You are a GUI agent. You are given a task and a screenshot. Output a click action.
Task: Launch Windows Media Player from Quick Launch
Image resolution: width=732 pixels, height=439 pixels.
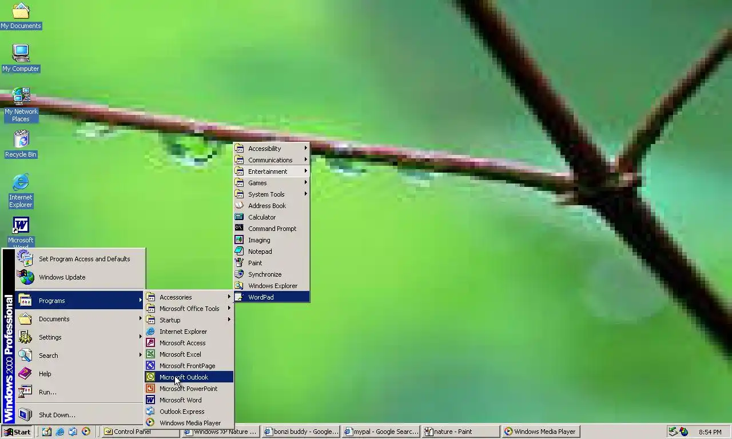click(86, 432)
